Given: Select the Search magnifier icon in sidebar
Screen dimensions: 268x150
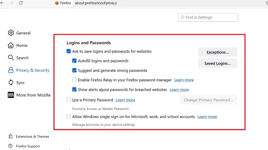Looking at the screenshot, I should point(11,58).
